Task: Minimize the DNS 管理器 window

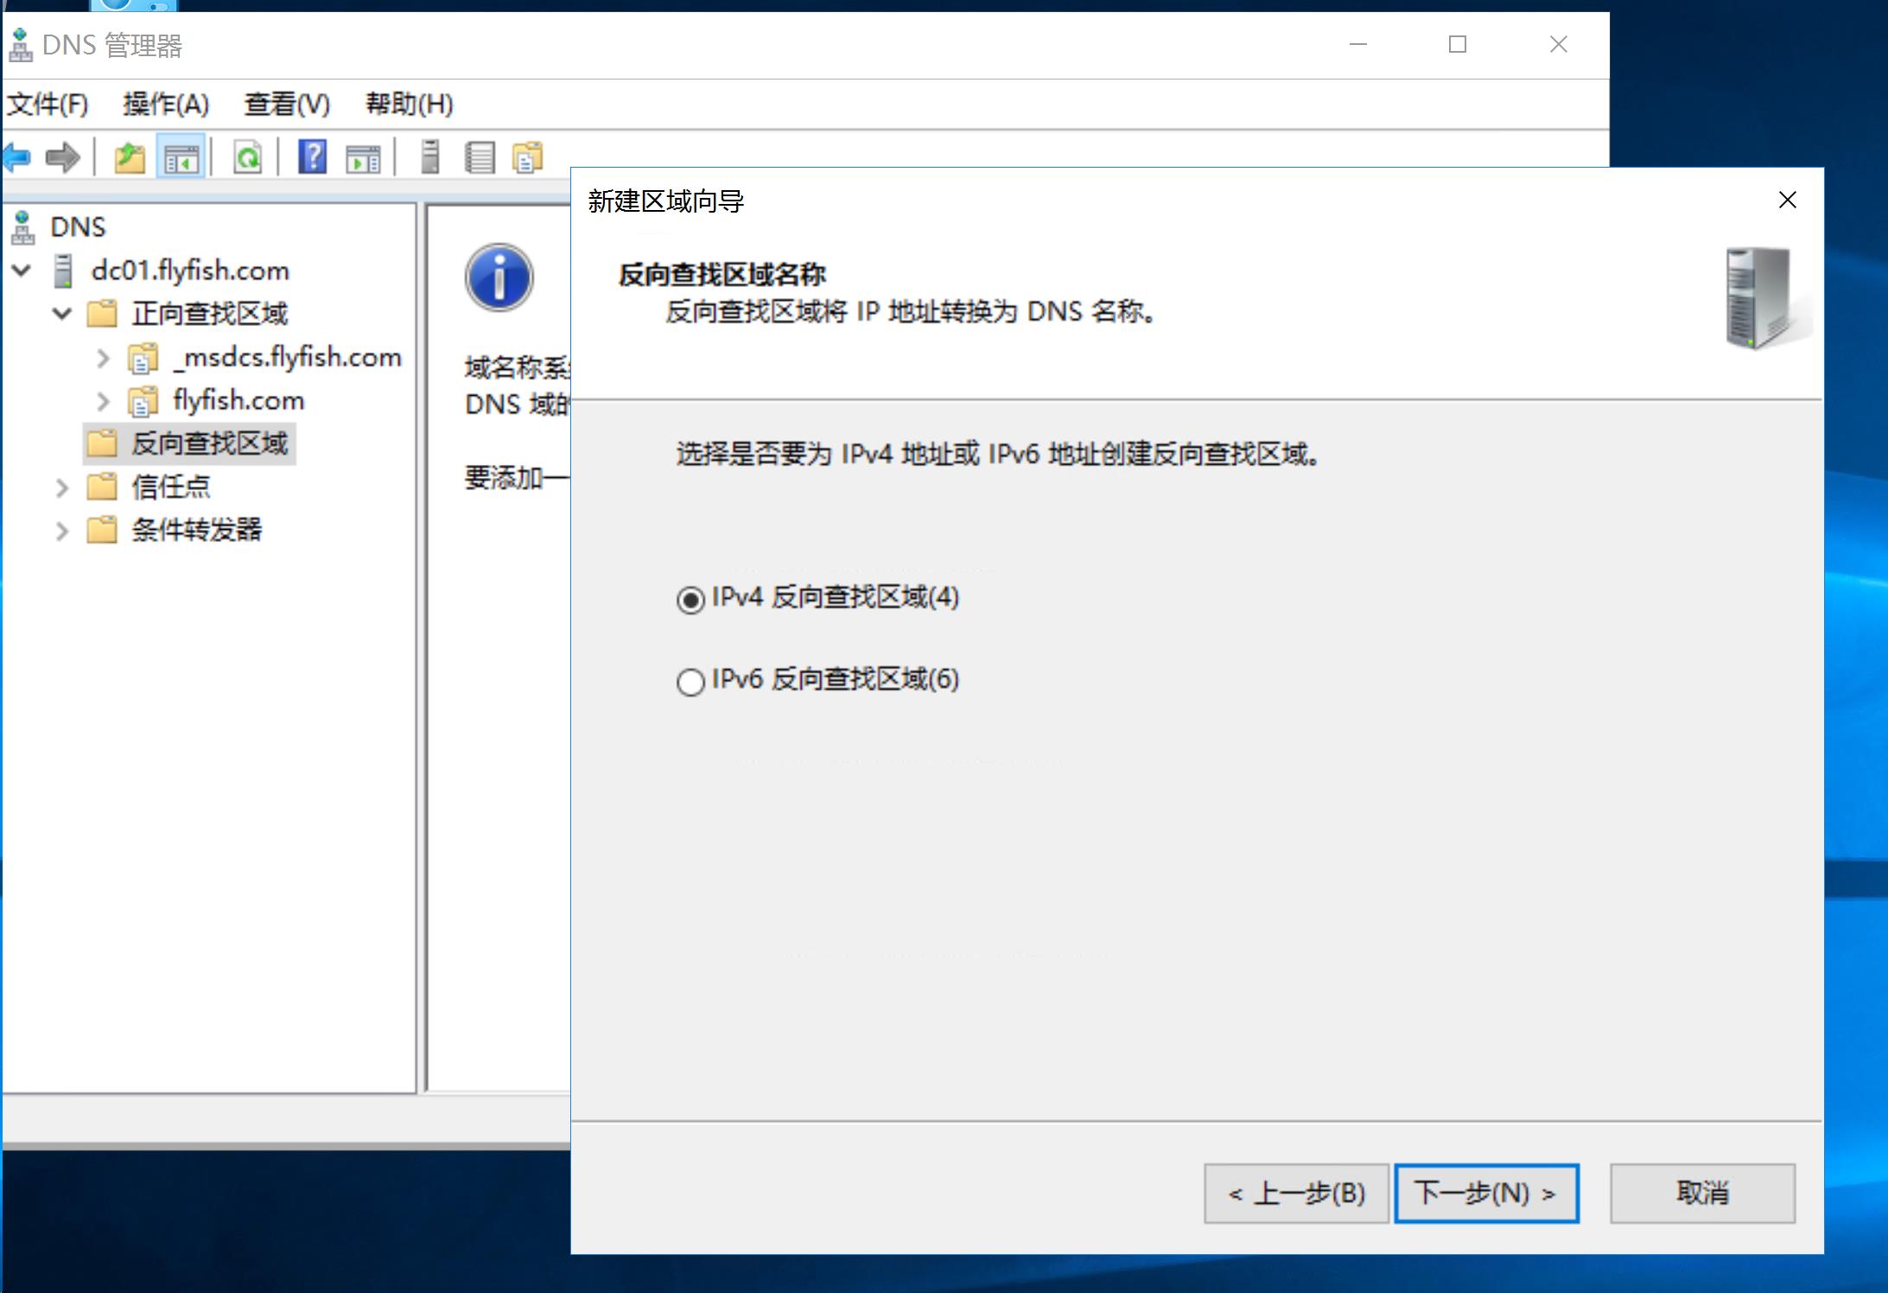Action: point(1358,44)
